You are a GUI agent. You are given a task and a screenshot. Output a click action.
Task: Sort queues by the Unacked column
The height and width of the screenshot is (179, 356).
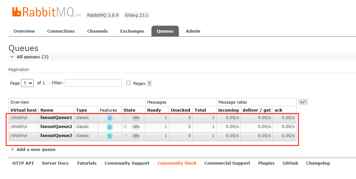click(x=181, y=110)
